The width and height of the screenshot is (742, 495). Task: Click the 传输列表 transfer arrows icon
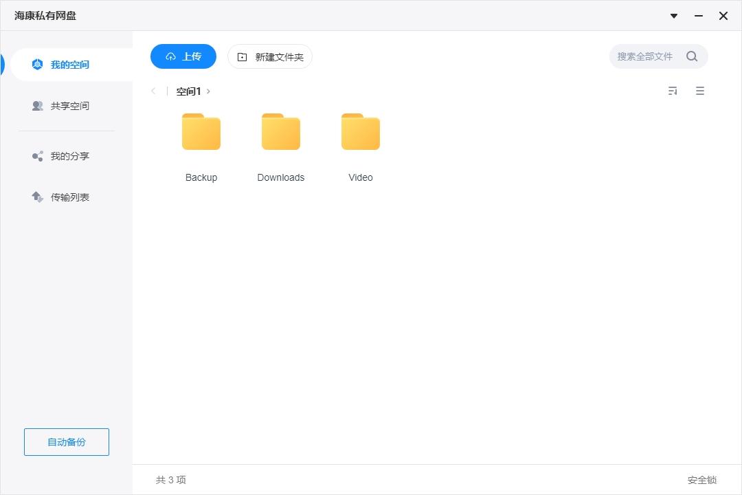click(38, 197)
